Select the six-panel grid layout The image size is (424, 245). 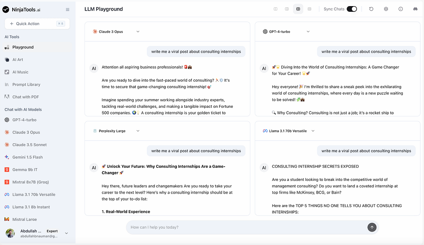tap(309, 9)
